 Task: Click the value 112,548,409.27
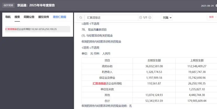click(x=197, y=66)
